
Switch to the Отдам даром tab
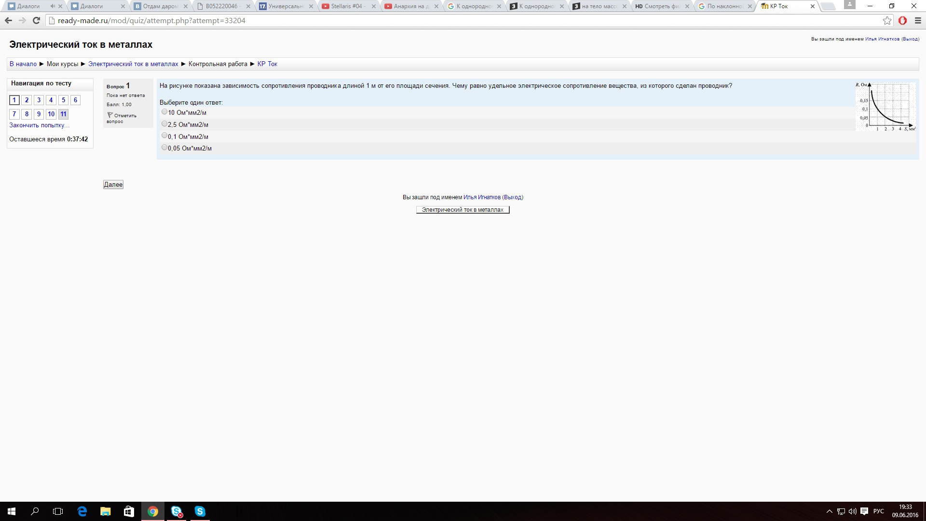pos(160,6)
